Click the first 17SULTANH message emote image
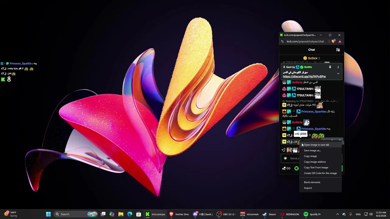This screenshot has height=219, width=390. point(317,89)
